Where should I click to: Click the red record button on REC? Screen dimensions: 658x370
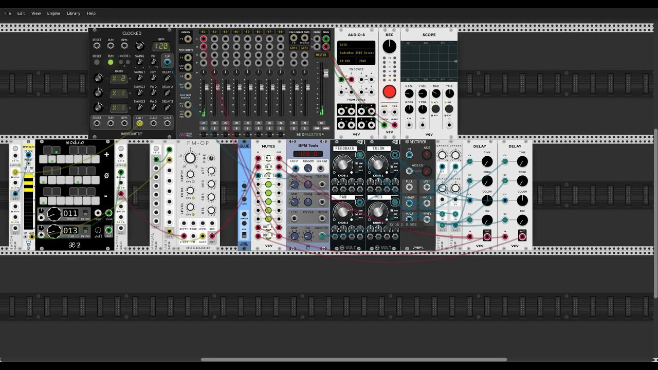tap(390, 92)
